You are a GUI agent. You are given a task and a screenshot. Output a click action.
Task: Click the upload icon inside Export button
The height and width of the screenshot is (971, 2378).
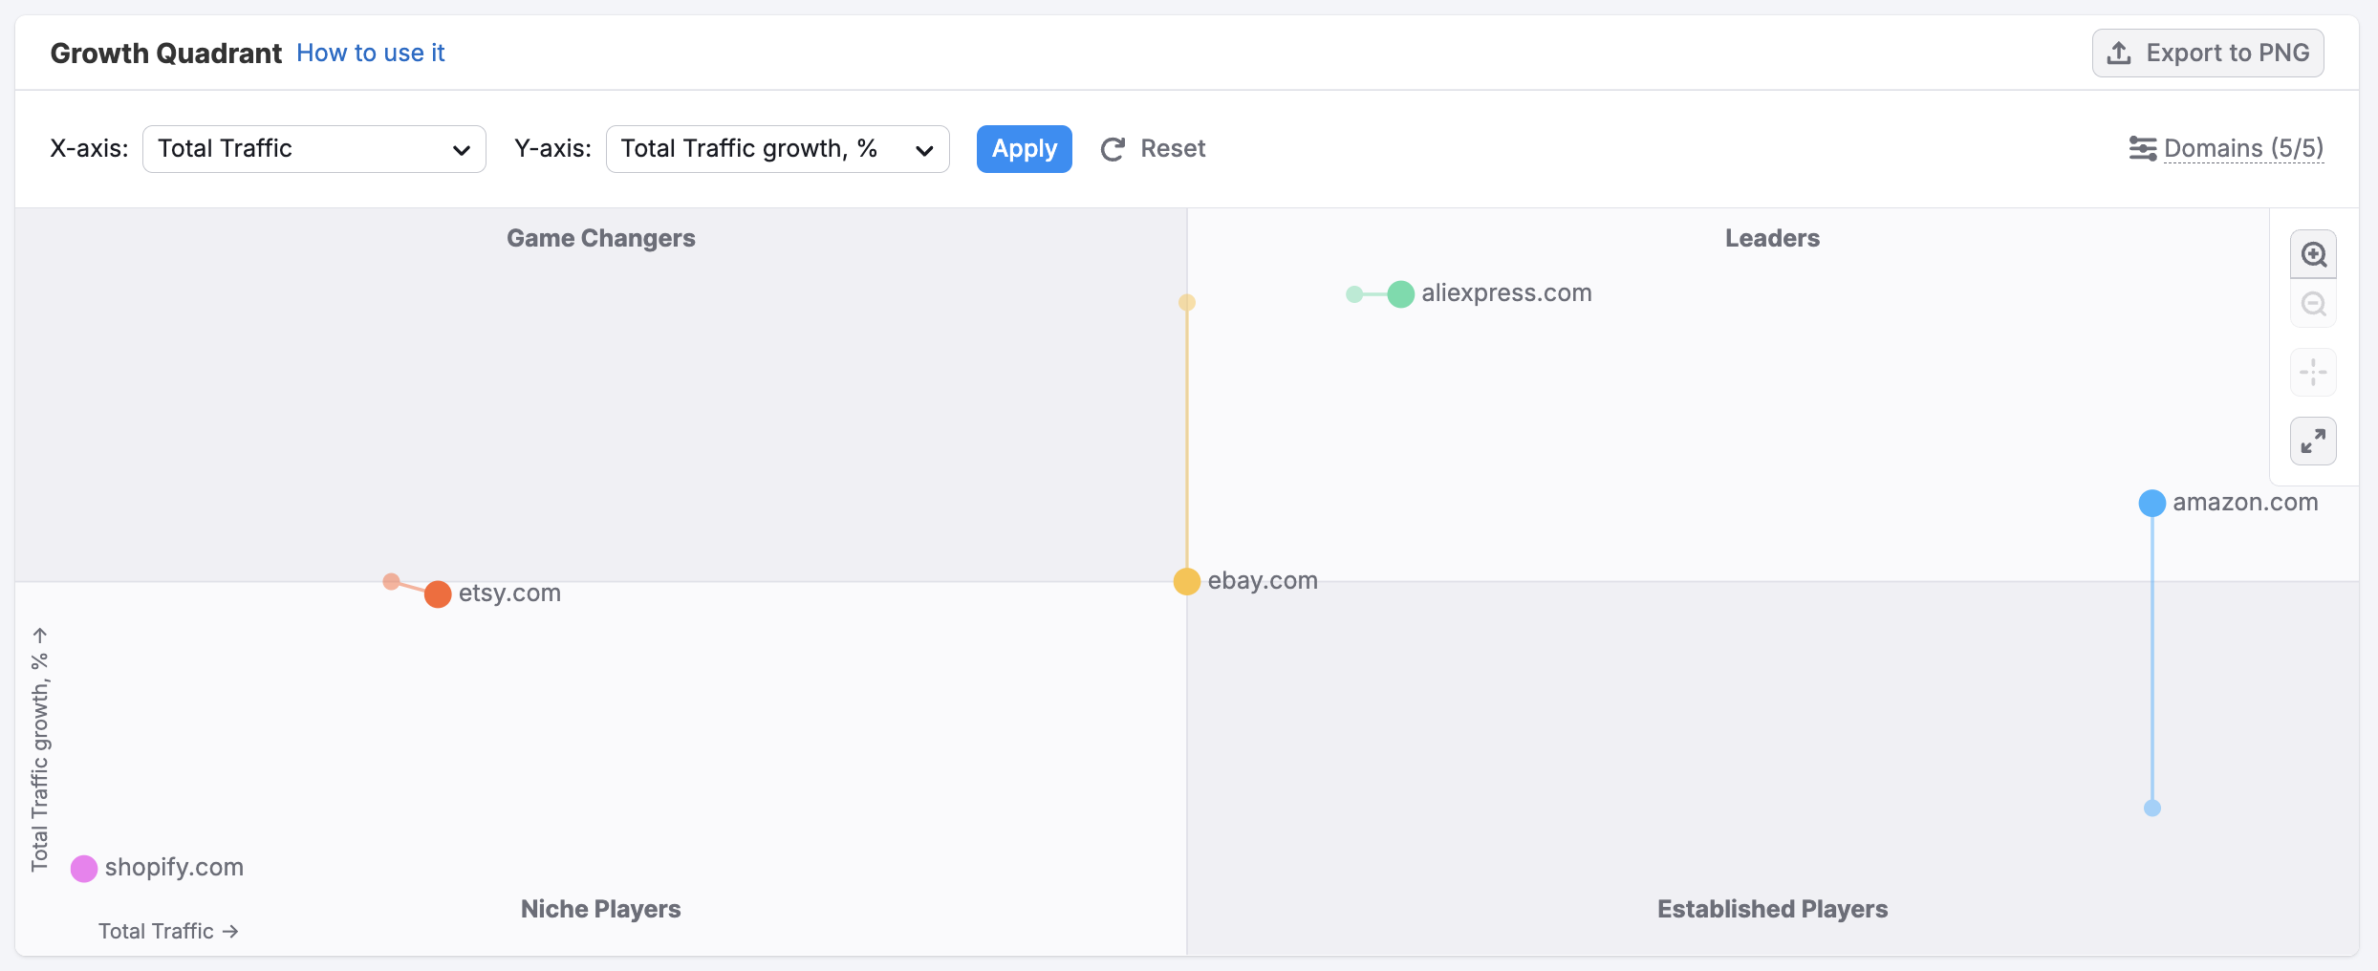tap(2119, 53)
